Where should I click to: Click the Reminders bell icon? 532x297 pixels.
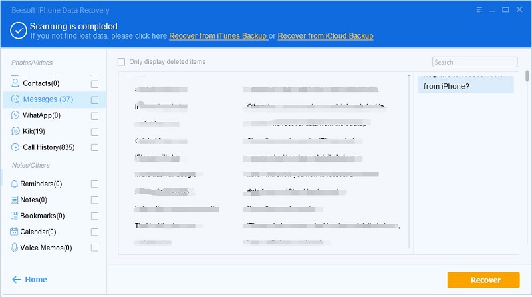tap(14, 184)
